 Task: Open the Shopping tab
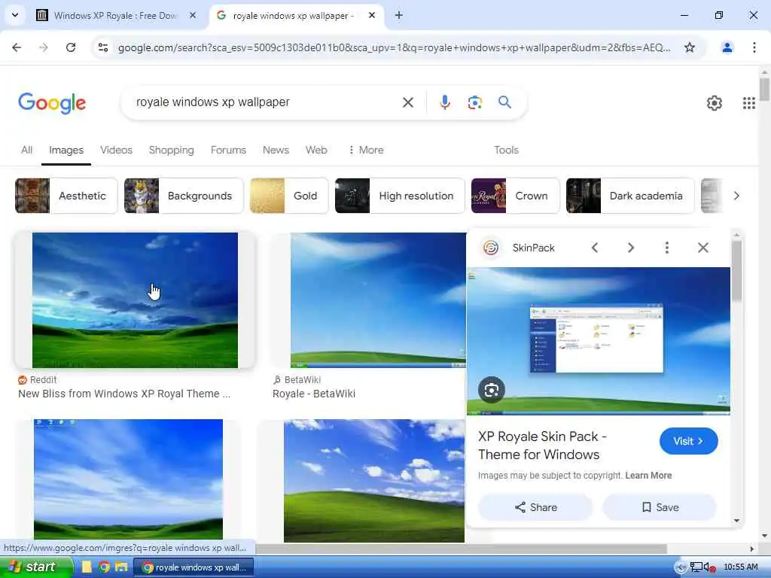click(171, 150)
